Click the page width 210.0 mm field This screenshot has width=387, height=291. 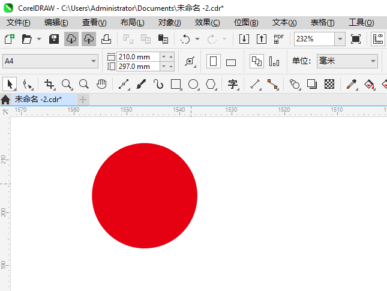tap(138, 57)
